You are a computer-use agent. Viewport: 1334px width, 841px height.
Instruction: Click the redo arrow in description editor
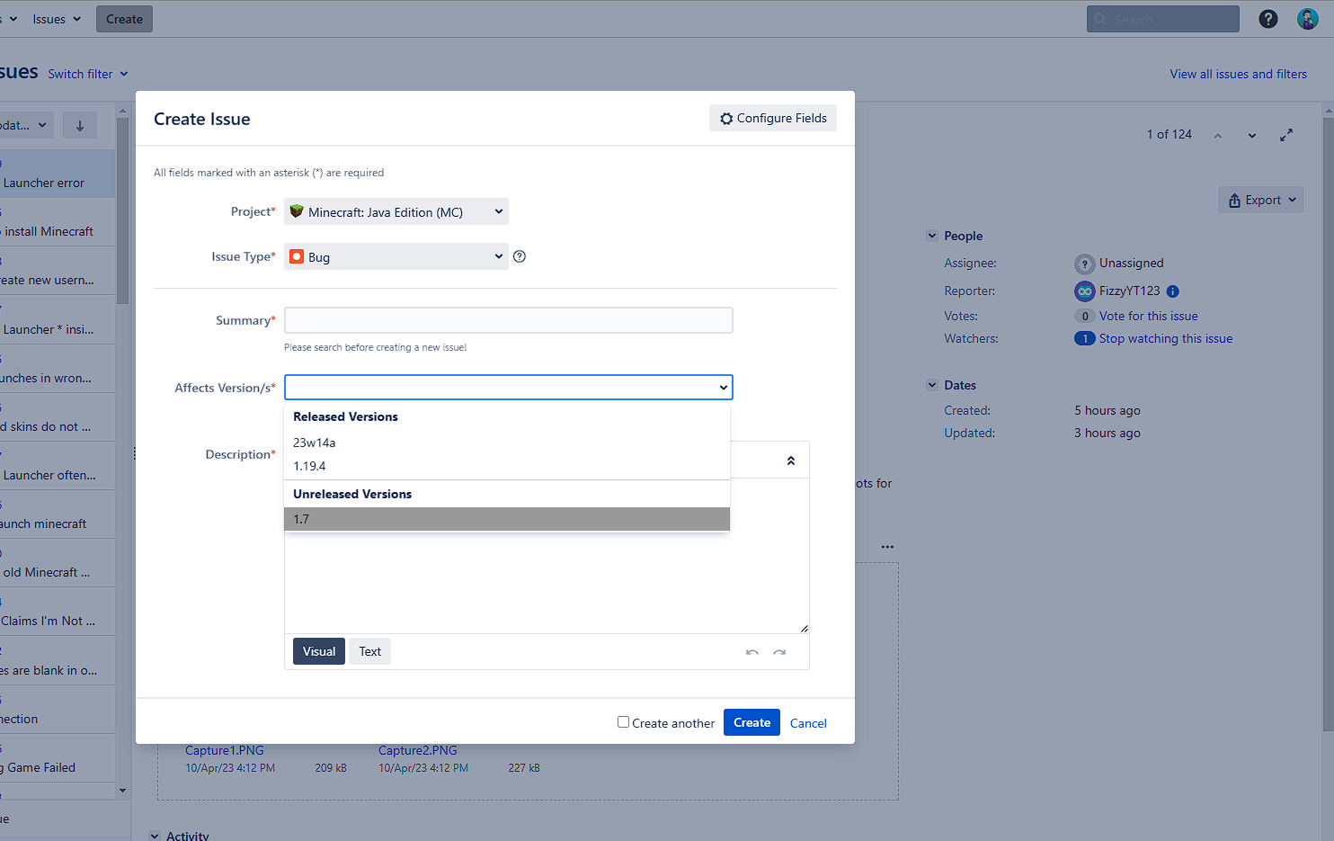[779, 652]
